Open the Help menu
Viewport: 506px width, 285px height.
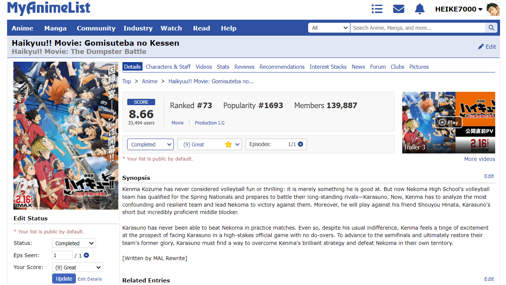tap(228, 28)
